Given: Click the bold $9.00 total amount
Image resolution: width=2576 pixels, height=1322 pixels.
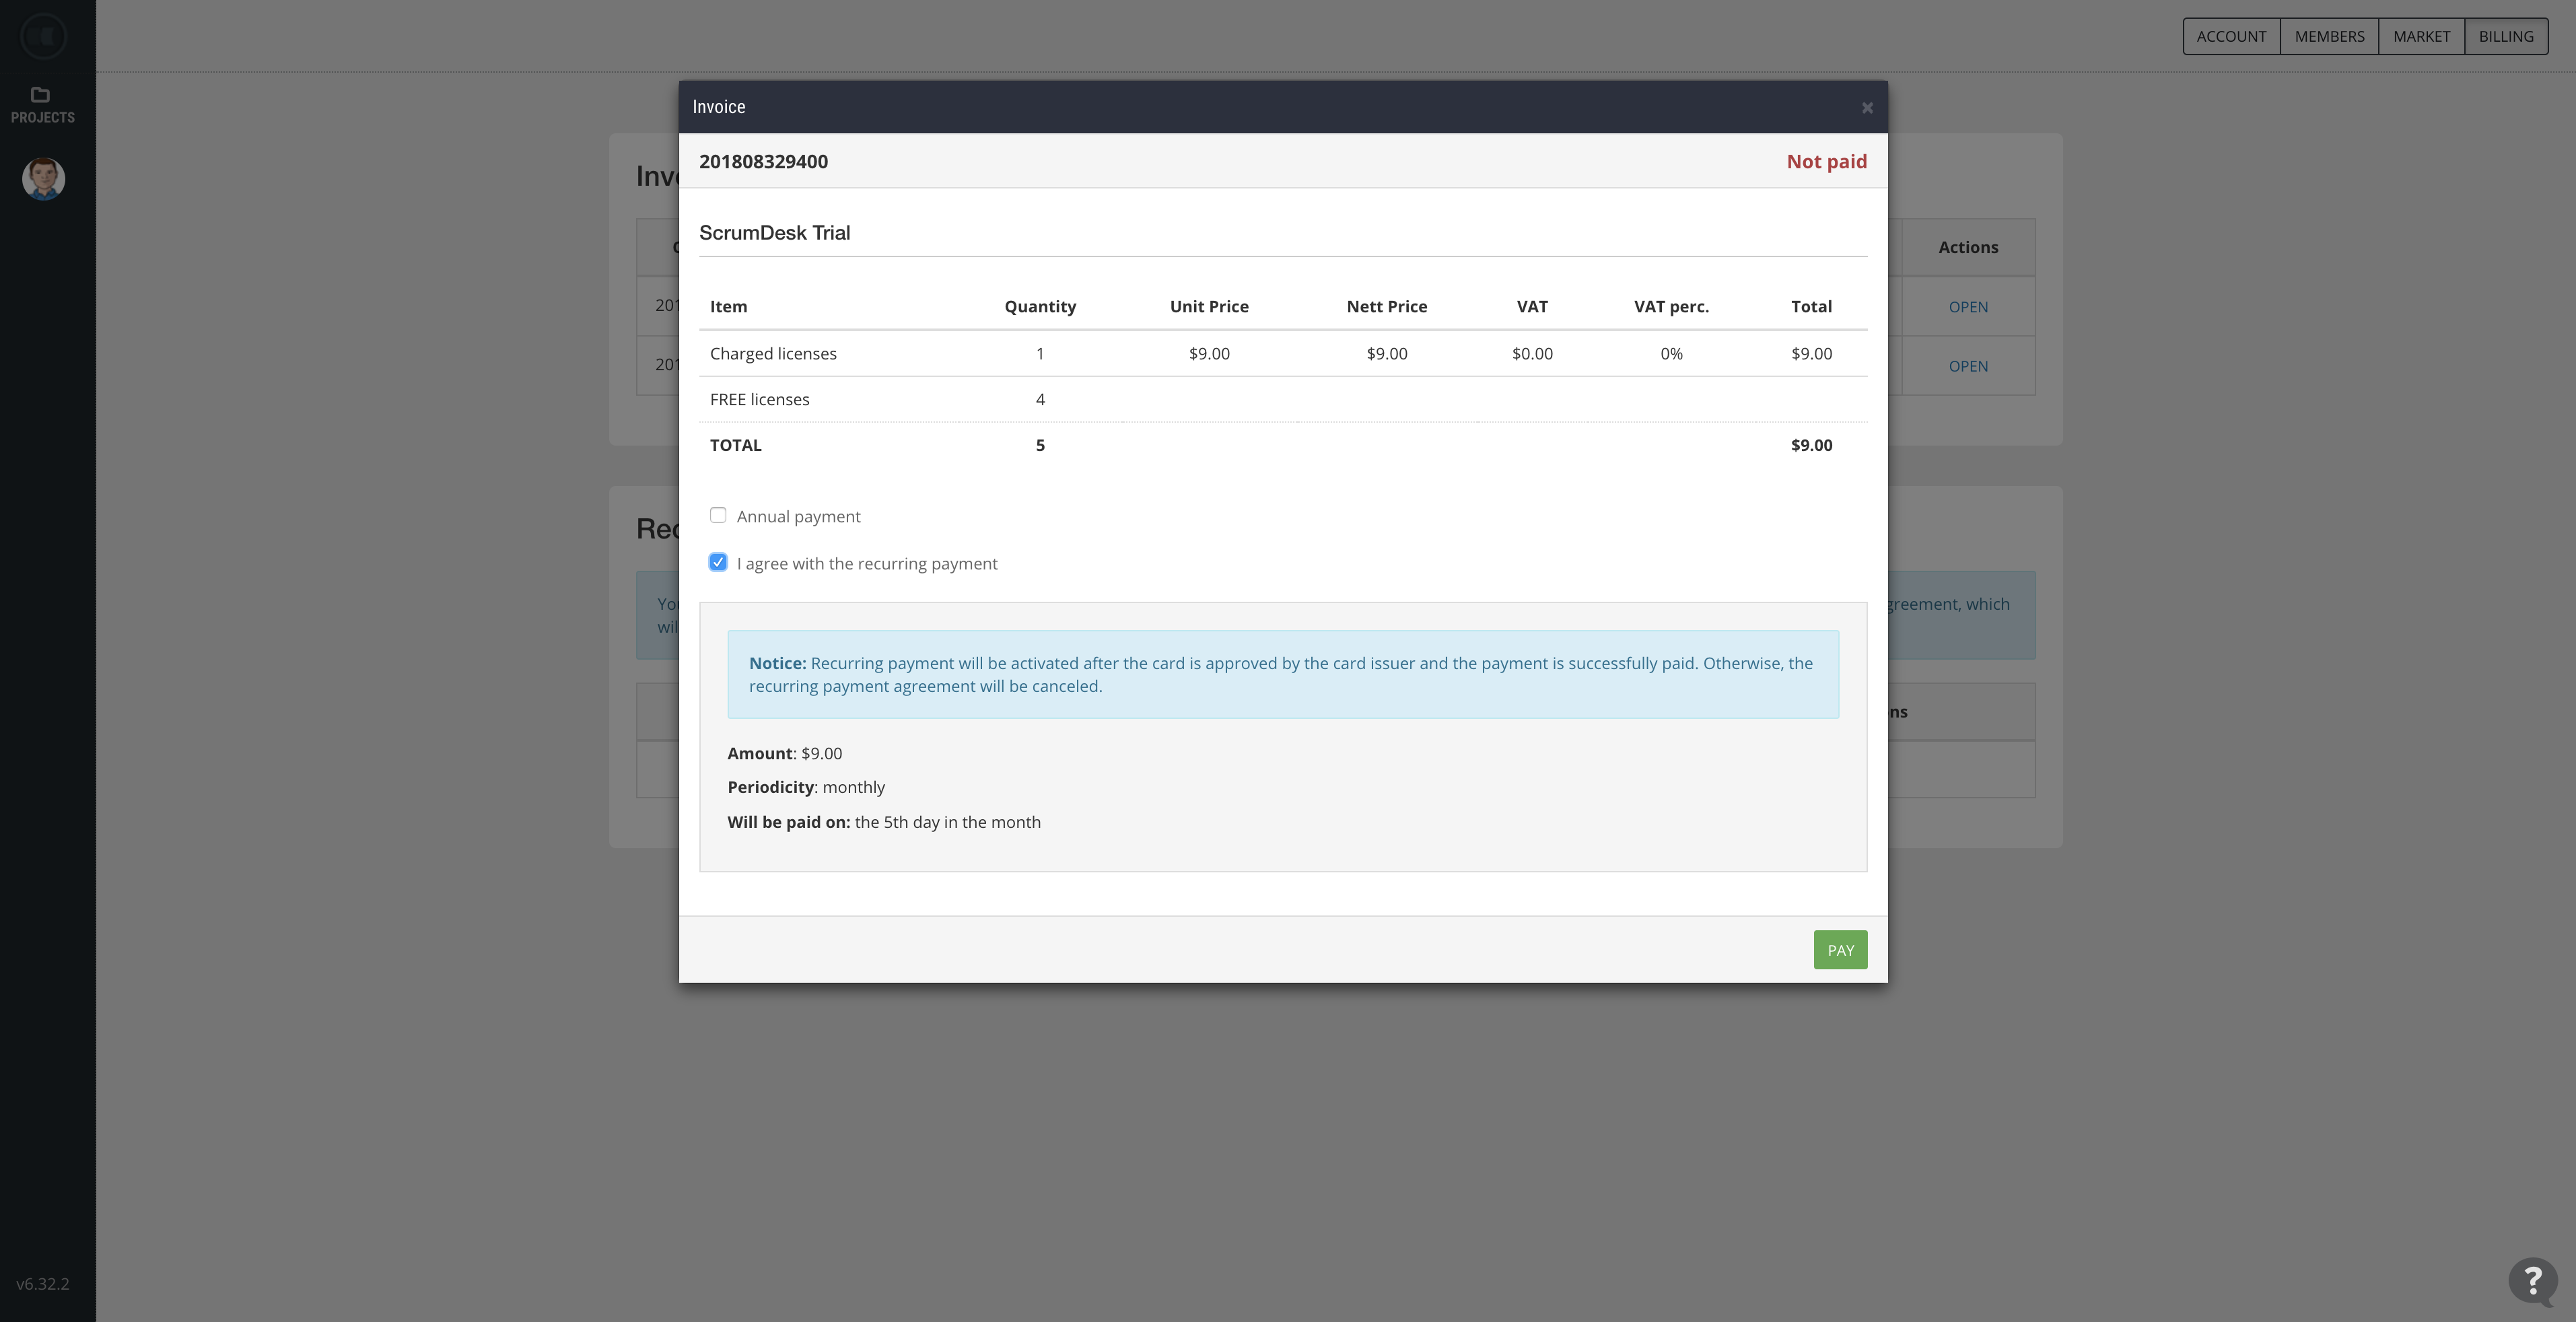Looking at the screenshot, I should coord(1811,446).
